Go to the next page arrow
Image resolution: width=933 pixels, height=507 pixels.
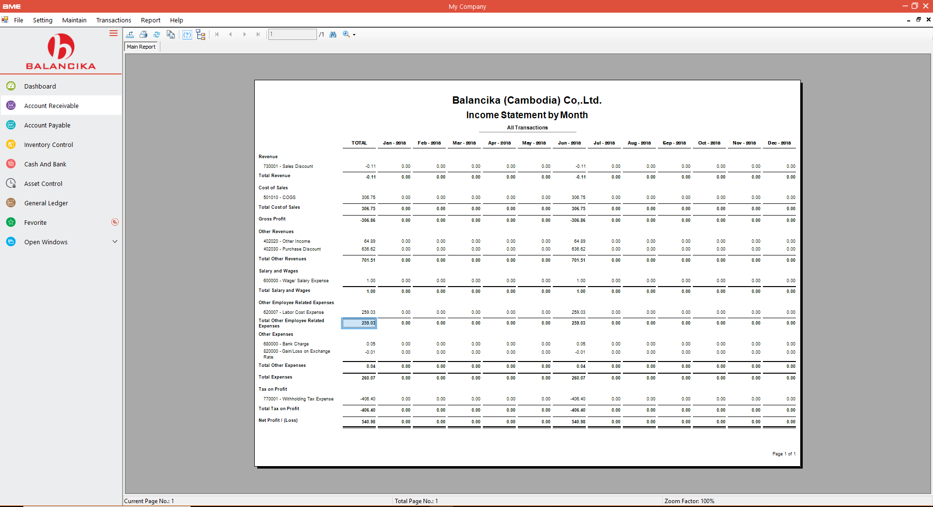[x=245, y=35]
